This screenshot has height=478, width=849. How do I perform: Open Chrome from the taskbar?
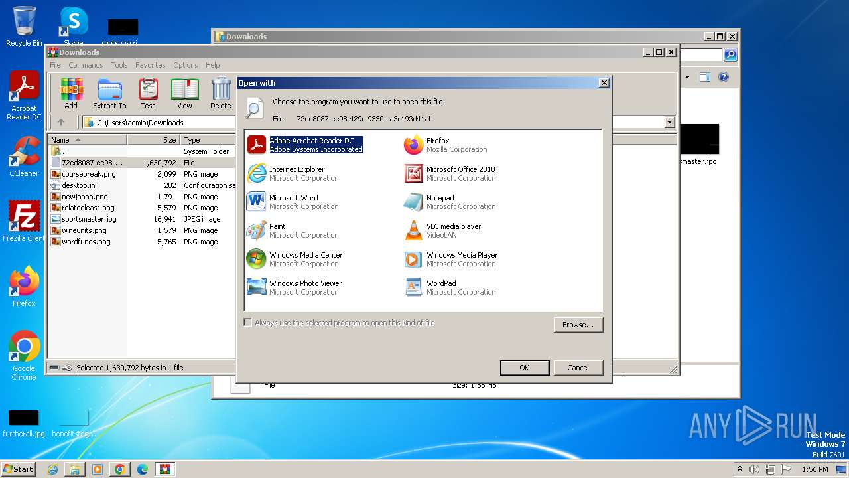coord(120,469)
